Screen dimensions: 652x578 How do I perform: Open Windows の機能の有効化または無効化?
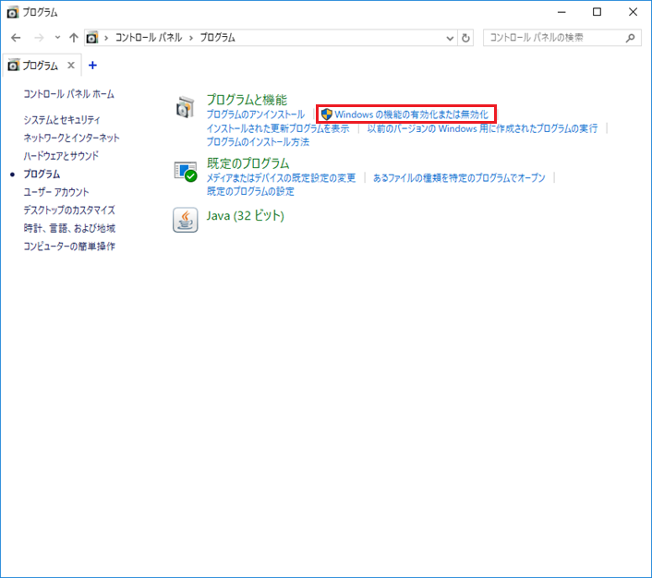tap(412, 114)
